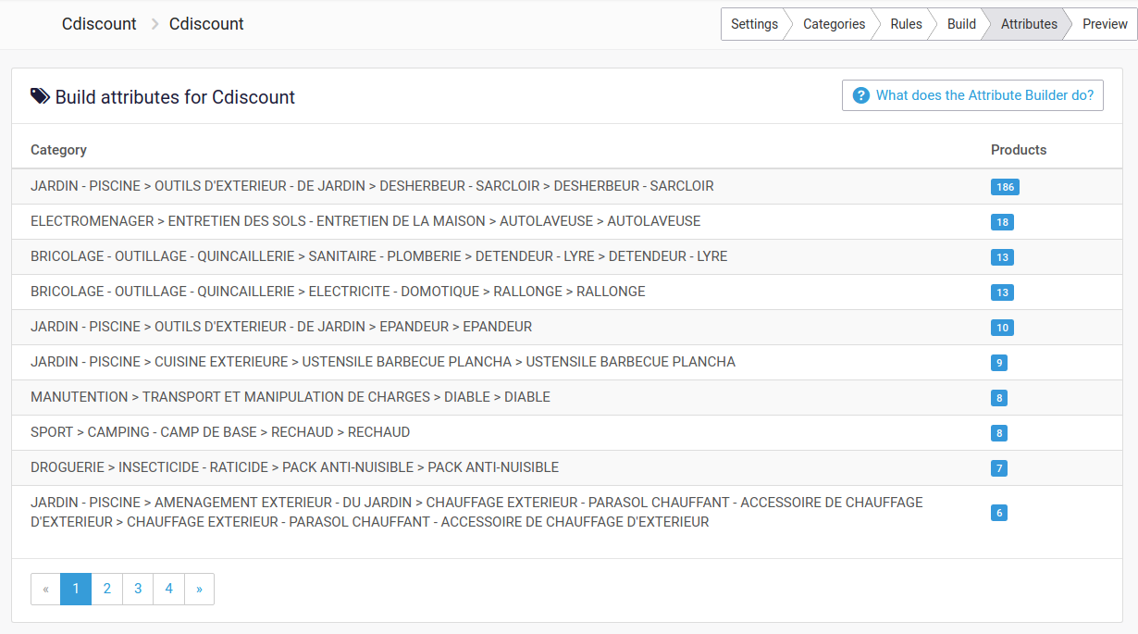This screenshot has width=1138, height=634.
Task: Click the second Cdiscount breadcrumb item
Action: click(x=206, y=24)
